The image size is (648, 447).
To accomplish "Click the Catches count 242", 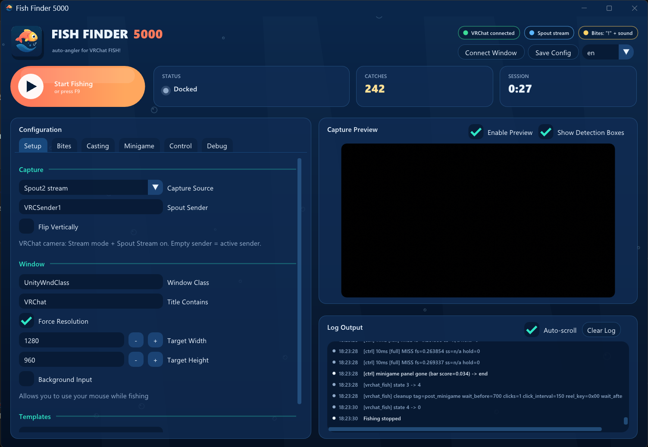I will [375, 89].
